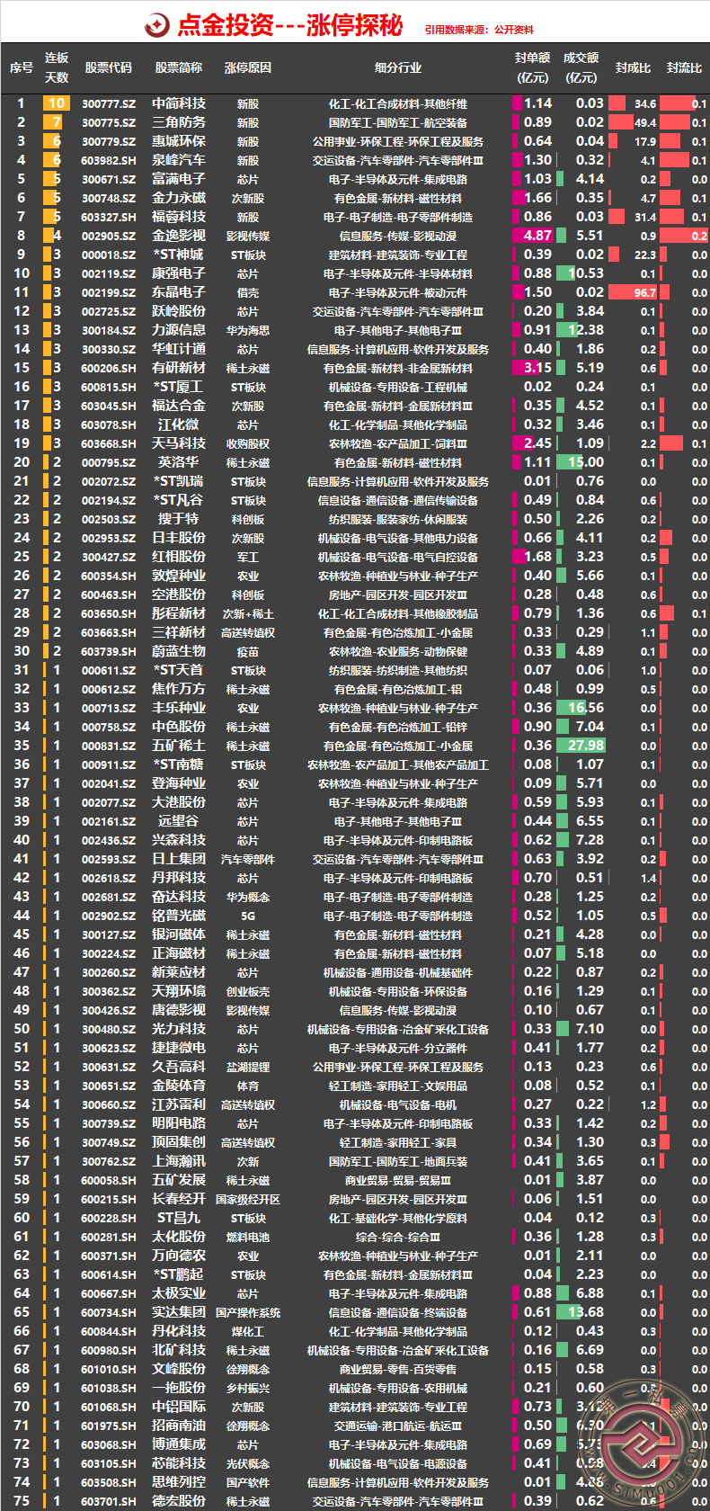Click stock code 002725.SZ
The image size is (710, 1511).
109,312
